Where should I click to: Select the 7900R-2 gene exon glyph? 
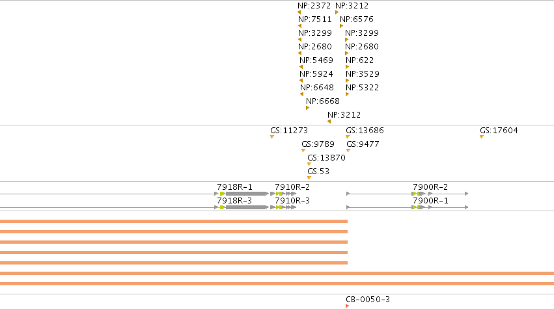[419, 194]
